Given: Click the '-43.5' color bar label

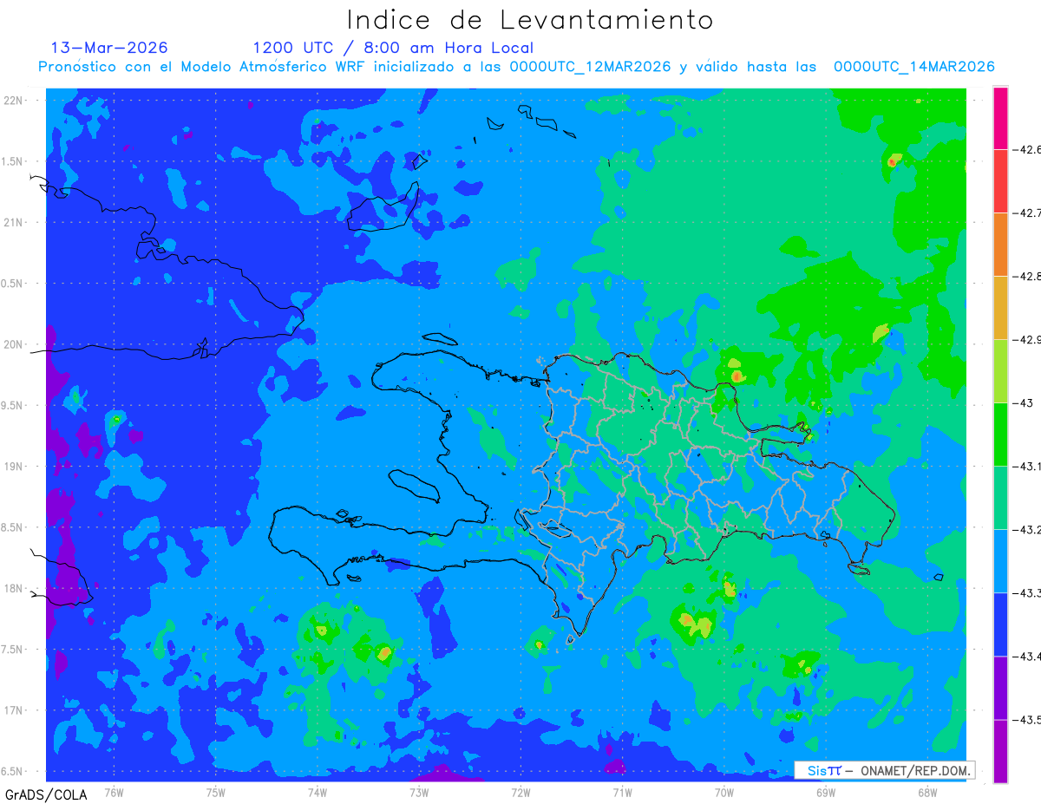Looking at the screenshot, I should pos(1028,719).
